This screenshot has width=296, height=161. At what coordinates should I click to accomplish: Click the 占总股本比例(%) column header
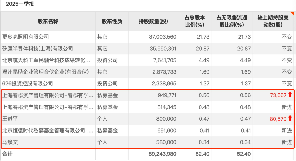(x=195, y=21)
